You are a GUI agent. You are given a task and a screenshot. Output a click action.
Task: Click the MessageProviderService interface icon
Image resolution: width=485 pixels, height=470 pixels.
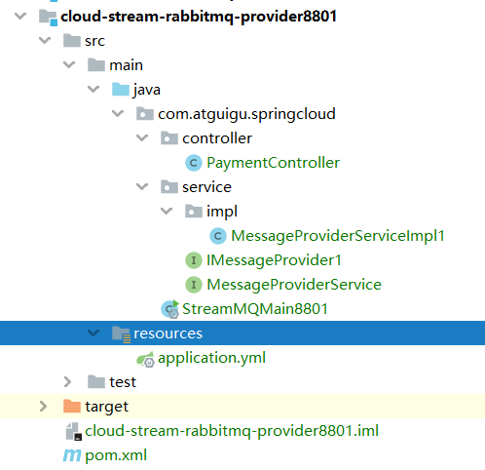point(194,285)
